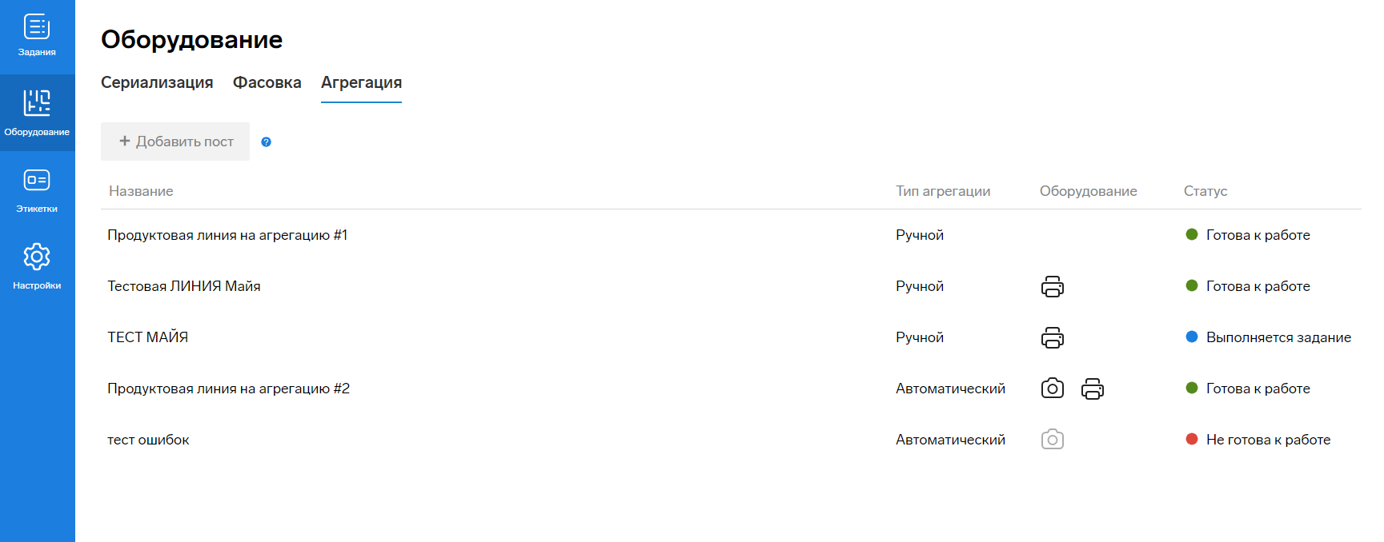
Task: Click the Тип агрегации column header
Action: pos(942,191)
